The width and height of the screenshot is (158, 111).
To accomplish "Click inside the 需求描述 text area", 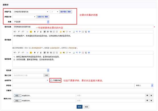I will (x=83, y=40).
